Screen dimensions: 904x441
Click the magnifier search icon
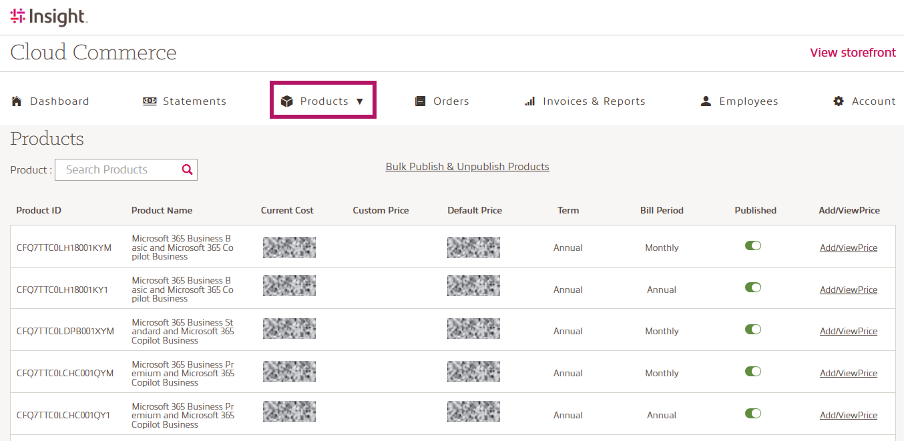pyautogui.click(x=187, y=170)
